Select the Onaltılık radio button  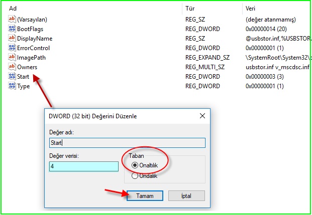135,165
